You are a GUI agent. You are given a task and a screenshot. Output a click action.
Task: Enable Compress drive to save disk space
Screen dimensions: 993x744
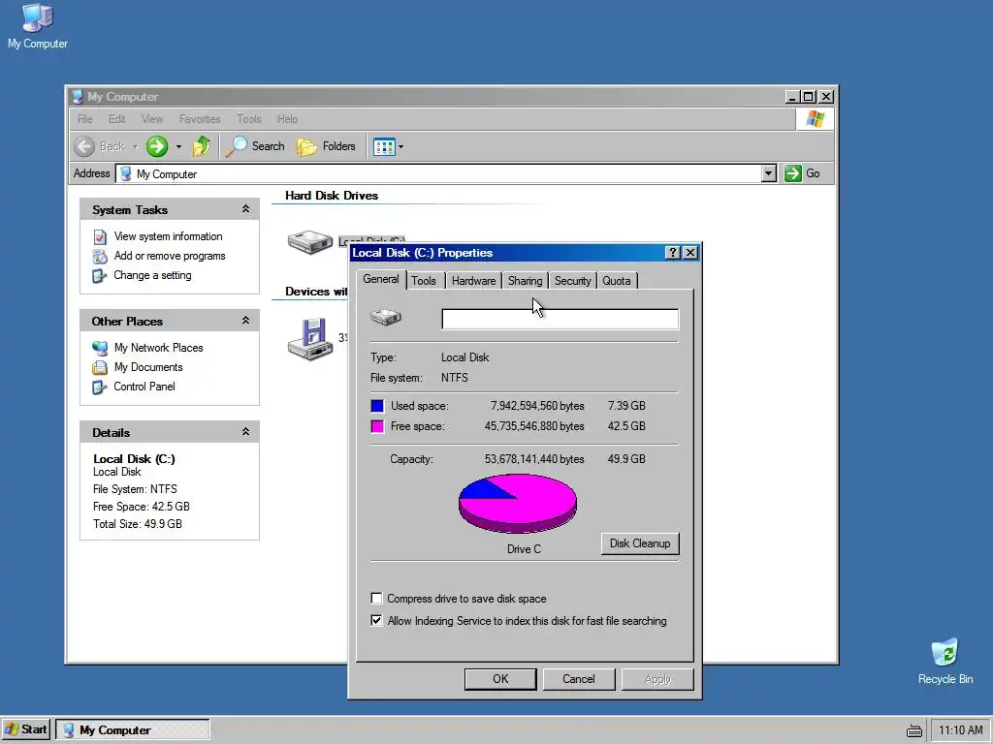point(376,599)
